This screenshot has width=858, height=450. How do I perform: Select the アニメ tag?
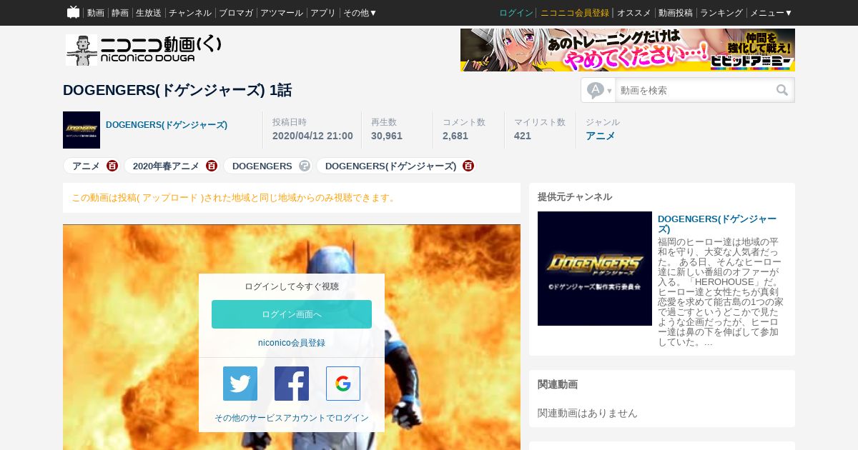(x=86, y=166)
